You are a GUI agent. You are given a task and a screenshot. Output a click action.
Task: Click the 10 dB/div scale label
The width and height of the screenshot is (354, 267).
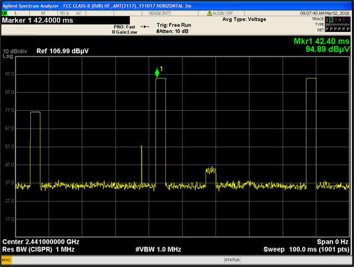(x=15, y=52)
